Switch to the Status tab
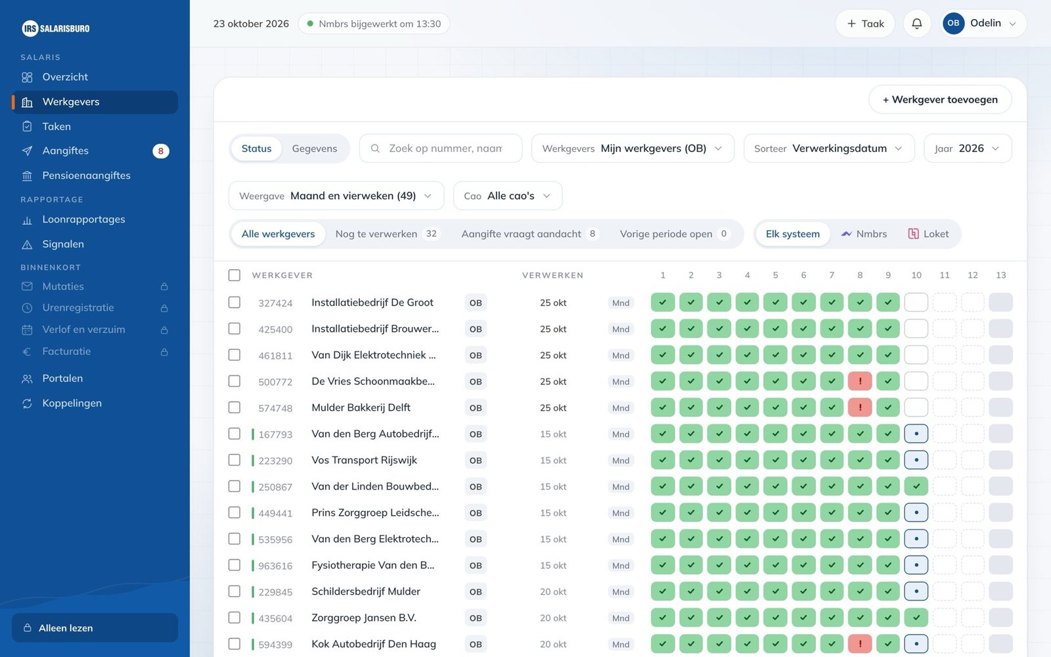This screenshot has height=657, width=1051. [x=256, y=148]
